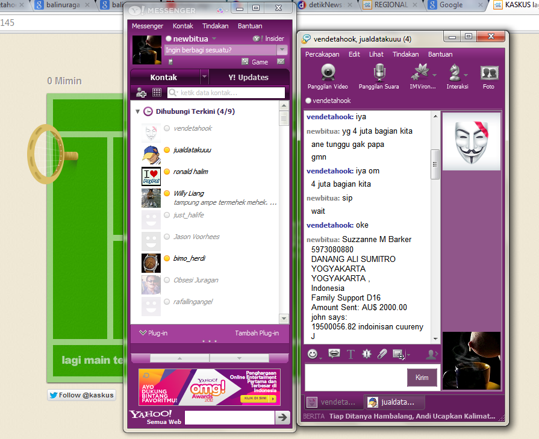Switch to the vendeta chat tab

click(x=334, y=402)
